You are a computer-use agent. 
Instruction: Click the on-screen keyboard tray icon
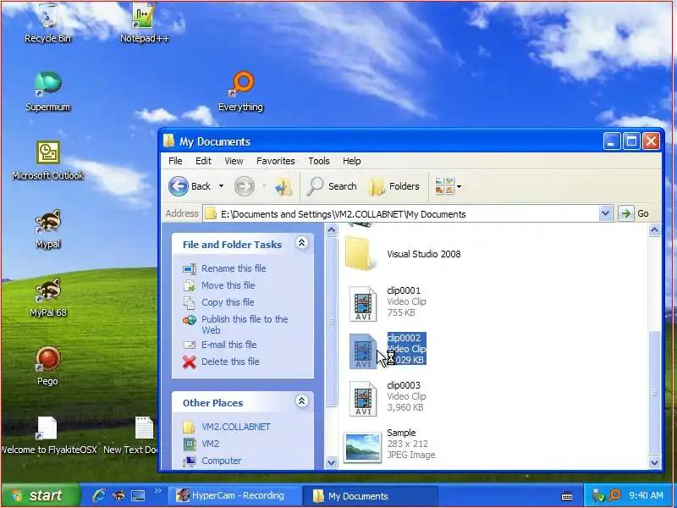(567, 496)
